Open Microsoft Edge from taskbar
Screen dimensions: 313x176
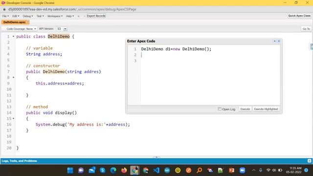coord(113,170)
